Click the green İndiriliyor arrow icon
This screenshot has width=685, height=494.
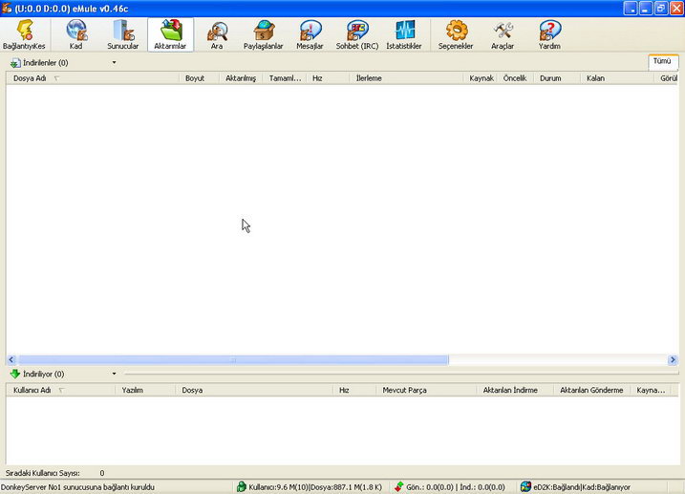tap(15, 374)
